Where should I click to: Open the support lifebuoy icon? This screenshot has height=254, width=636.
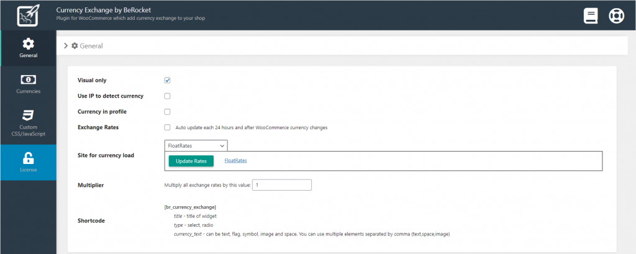click(616, 16)
